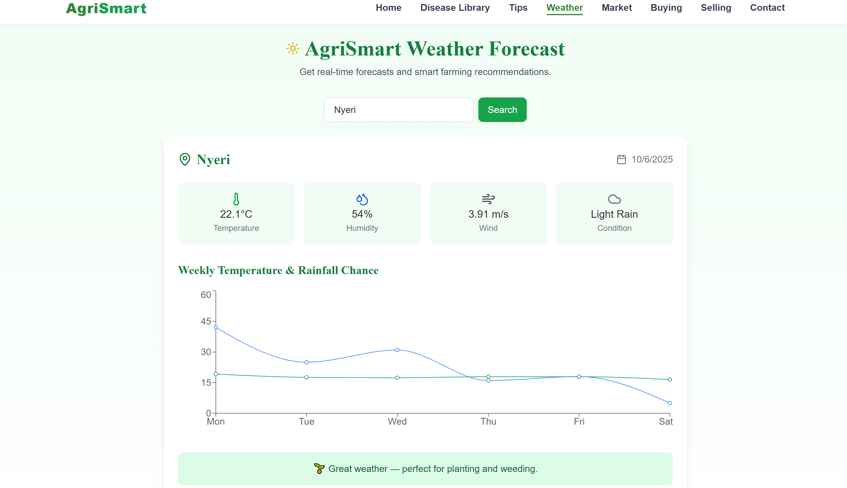Open the Contact page link
Viewport: 847px width, 488px height.
[x=767, y=8]
